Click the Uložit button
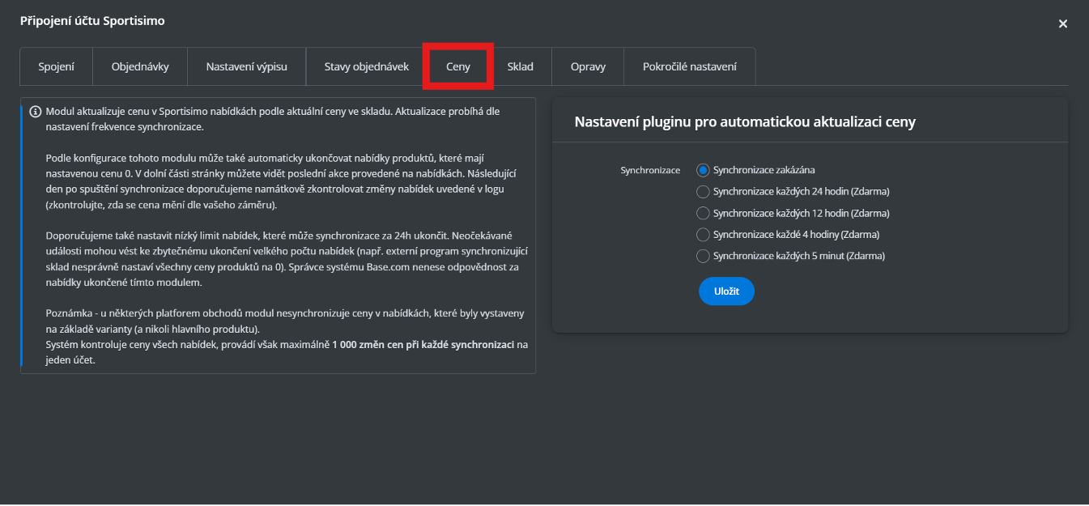 pos(726,291)
